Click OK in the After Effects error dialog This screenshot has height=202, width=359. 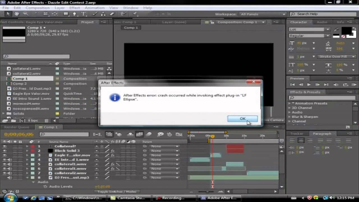(243, 119)
